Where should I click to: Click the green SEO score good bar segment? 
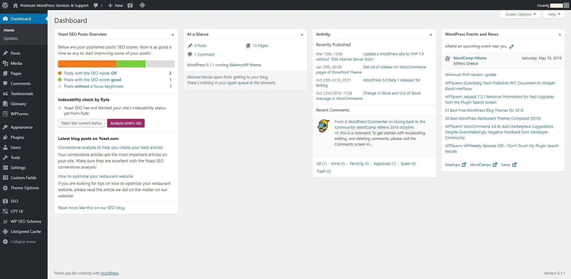[131, 64]
